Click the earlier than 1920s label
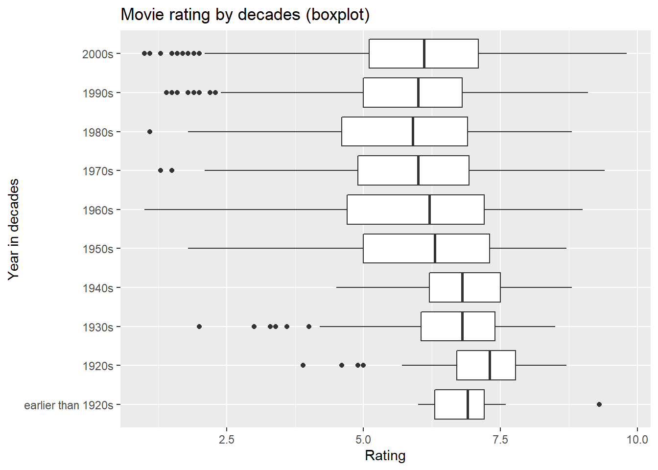Viewport: 658px width, 470px height. pos(69,405)
